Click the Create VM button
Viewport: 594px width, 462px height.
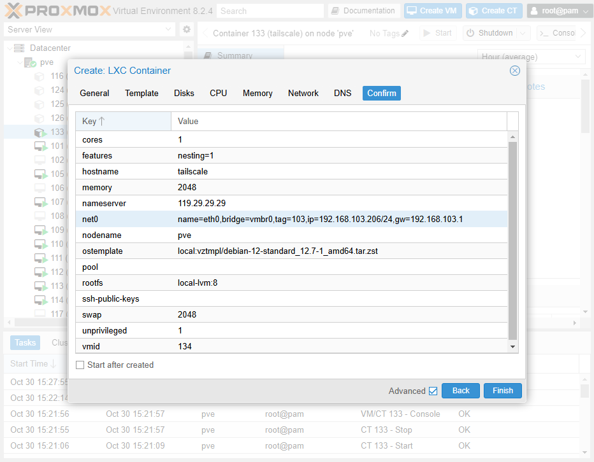coord(433,11)
